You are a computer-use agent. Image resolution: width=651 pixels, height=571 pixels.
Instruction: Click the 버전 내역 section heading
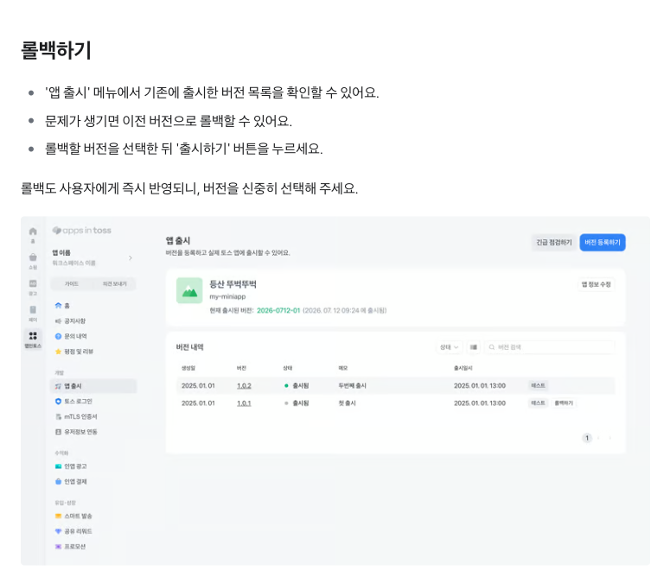point(189,347)
